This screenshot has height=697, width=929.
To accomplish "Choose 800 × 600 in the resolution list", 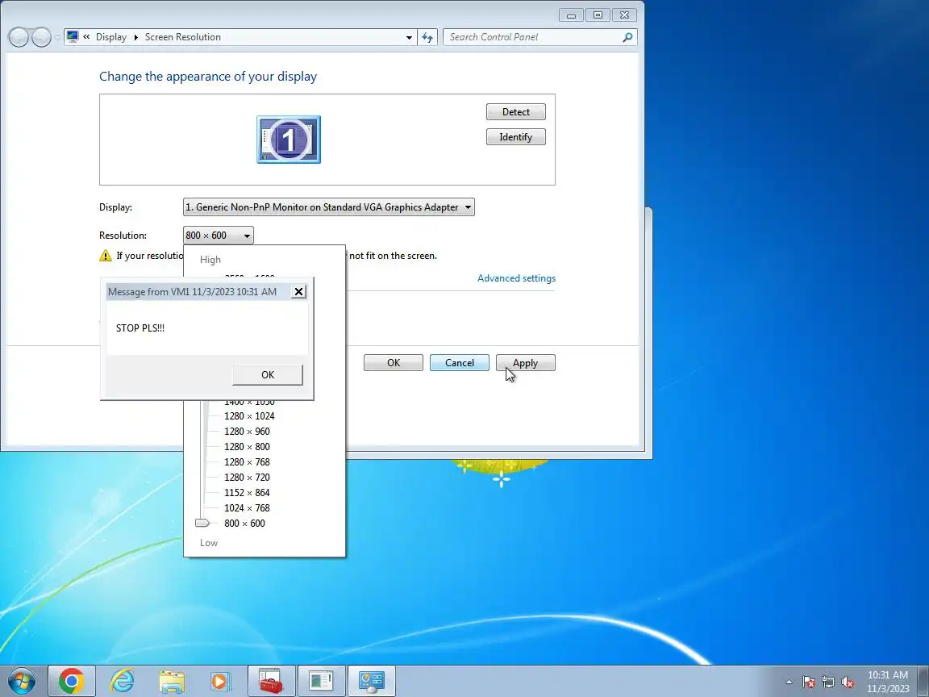I will pos(244,524).
